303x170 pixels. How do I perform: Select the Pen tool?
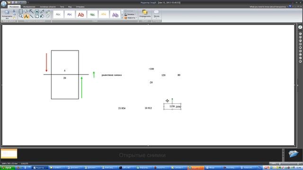[42, 11]
